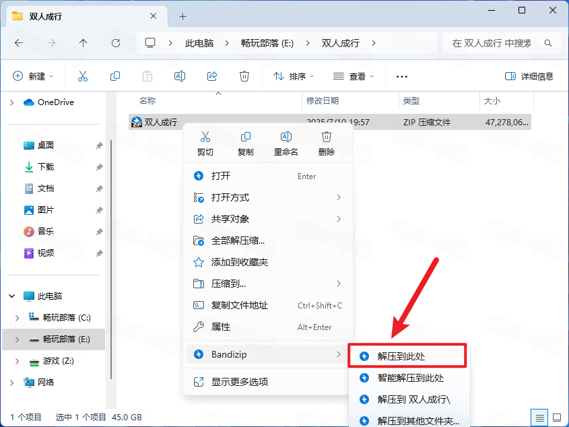Sort by the 类型 column header

pos(440,100)
